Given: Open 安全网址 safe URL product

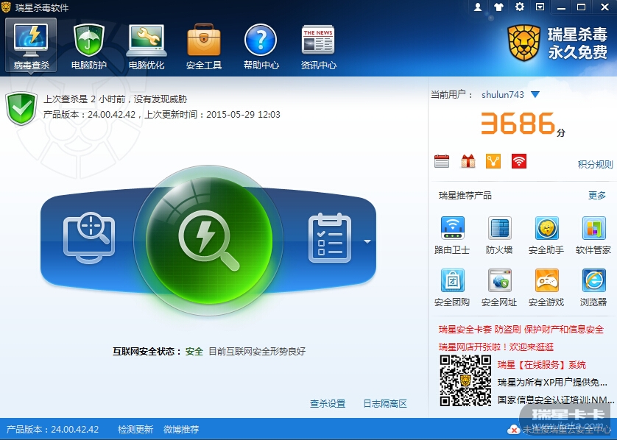Looking at the screenshot, I should point(499,288).
